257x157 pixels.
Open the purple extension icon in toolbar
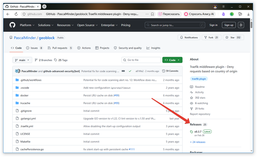pyautogui.click(x=223, y=14)
